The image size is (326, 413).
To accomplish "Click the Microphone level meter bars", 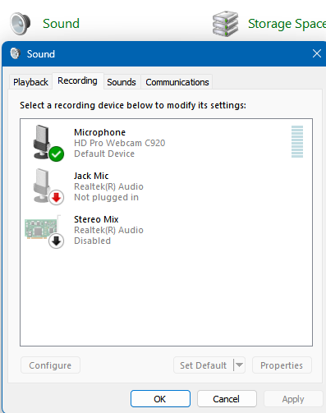I will coord(297,141).
